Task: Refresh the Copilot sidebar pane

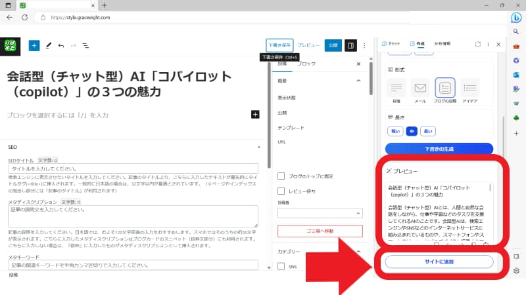Action: (478, 44)
